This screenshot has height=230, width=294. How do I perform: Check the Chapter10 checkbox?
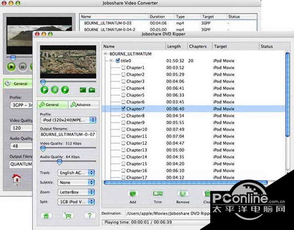[x=123, y=129]
